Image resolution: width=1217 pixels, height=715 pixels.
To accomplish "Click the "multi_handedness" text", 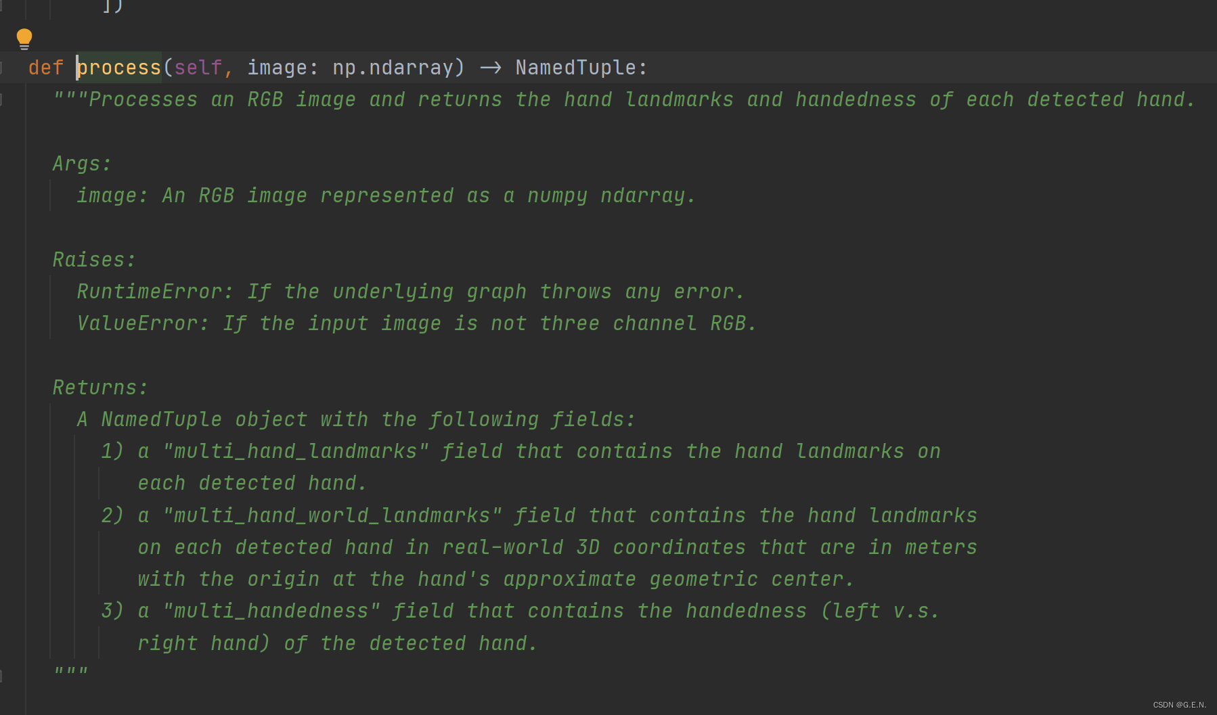I will pyautogui.click(x=271, y=611).
